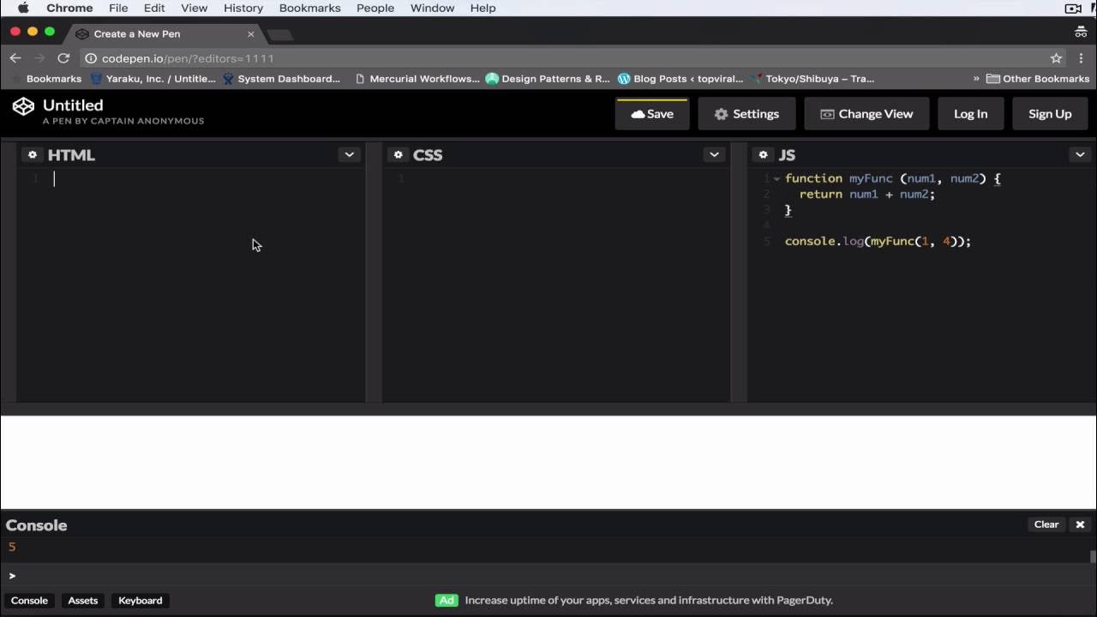This screenshot has width=1097, height=617.
Task: Open the History menu
Action: pyautogui.click(x=243, y=8)
